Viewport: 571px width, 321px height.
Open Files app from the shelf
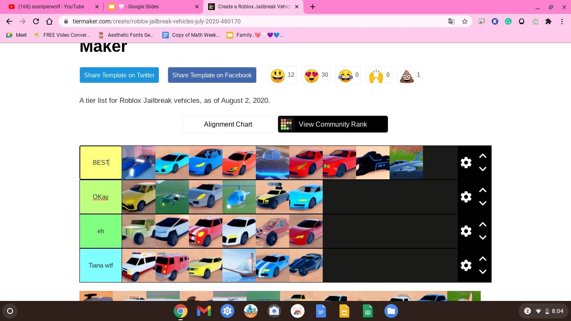391,311
